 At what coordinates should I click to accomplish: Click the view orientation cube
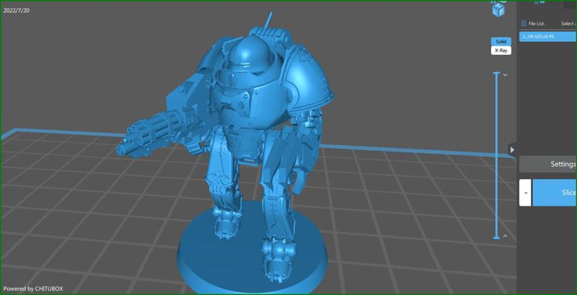(498, 10)
